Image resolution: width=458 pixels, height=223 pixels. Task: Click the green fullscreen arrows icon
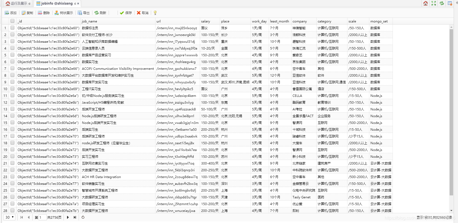click(434, 3)
